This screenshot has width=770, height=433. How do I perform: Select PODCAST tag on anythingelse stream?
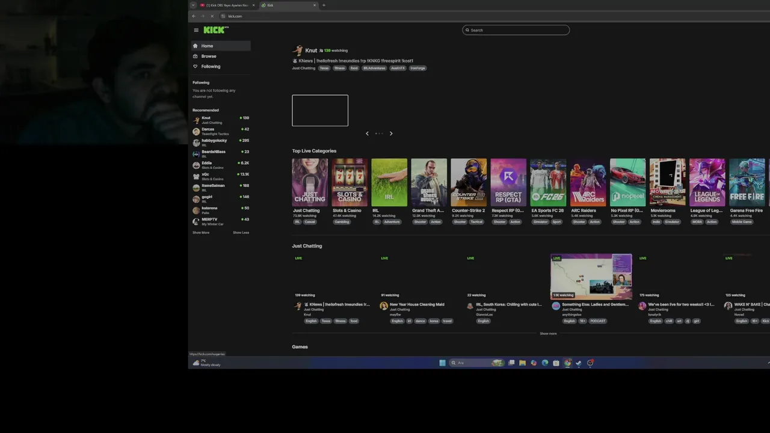coord(598,321)
